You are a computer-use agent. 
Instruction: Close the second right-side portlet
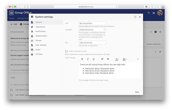[x=160, y=52]
